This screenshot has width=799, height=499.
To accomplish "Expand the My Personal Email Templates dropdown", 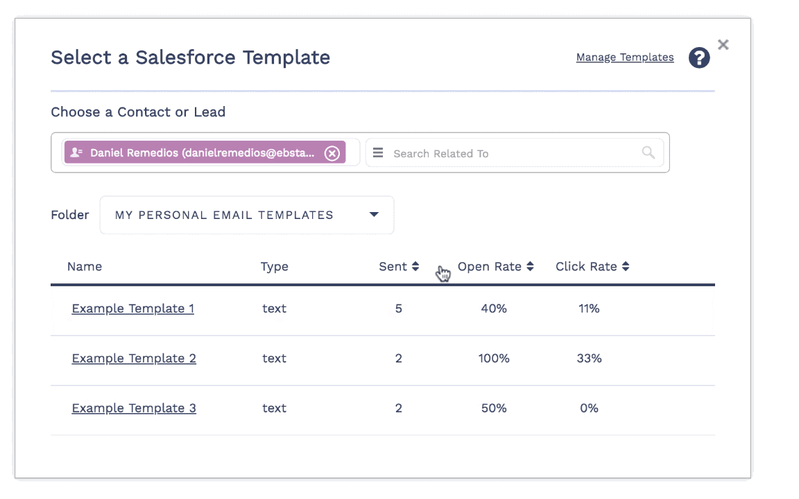I will pyautogui.click(x=246, y=215).
